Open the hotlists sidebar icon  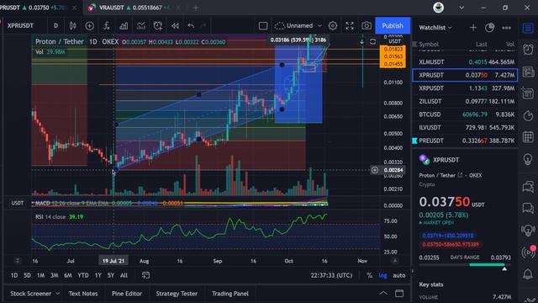tap(528, 115)
